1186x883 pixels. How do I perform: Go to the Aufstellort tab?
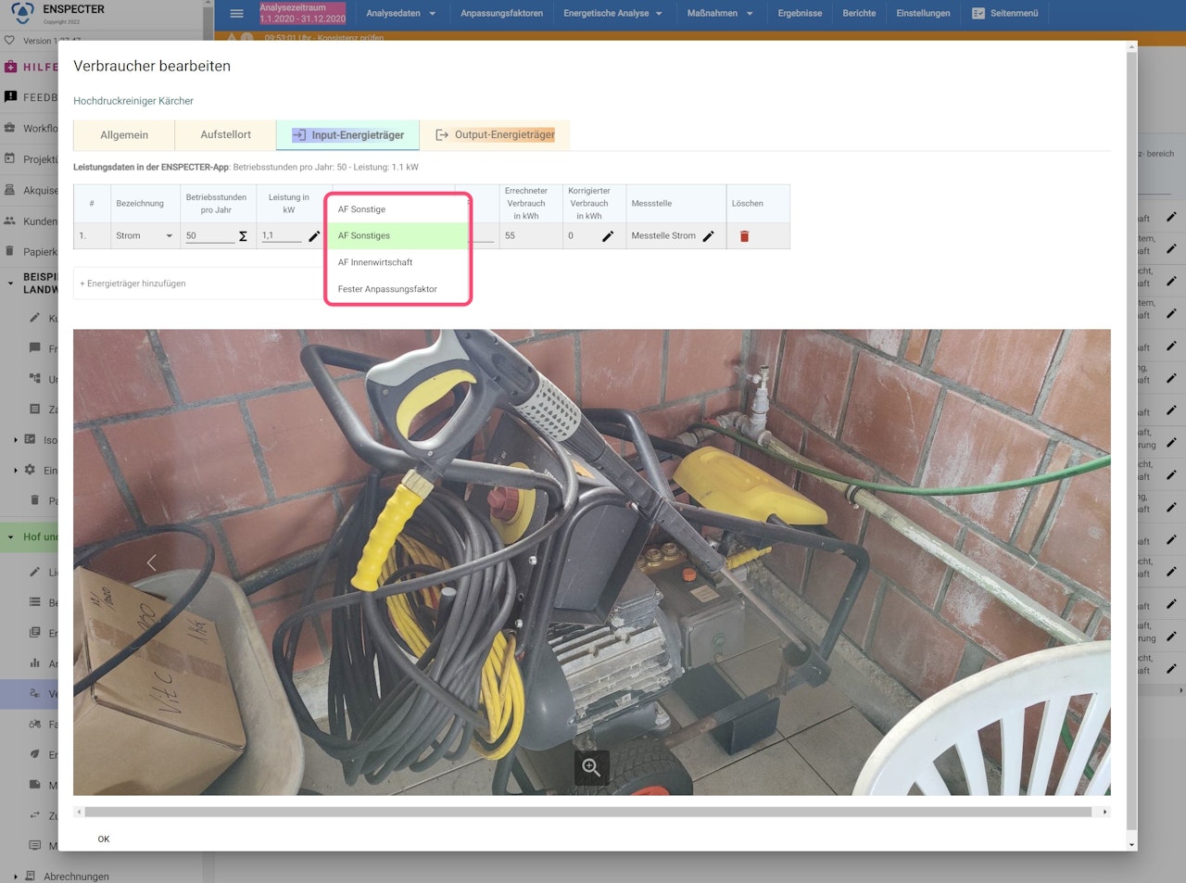[x=225, y=135]
